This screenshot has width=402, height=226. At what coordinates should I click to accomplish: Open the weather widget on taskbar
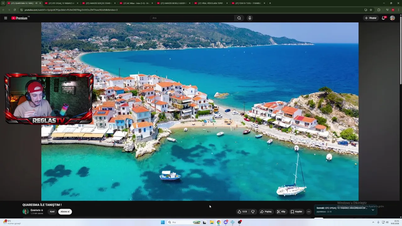point(13,222)
